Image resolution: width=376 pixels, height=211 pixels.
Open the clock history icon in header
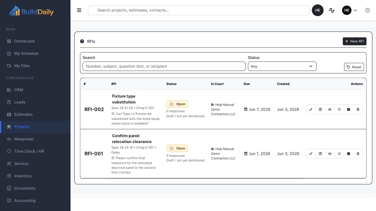point(367,10)
